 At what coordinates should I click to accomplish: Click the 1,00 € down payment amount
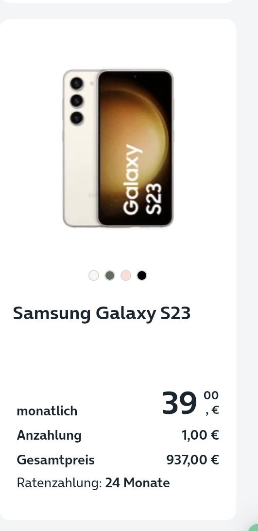pos(201,435)
